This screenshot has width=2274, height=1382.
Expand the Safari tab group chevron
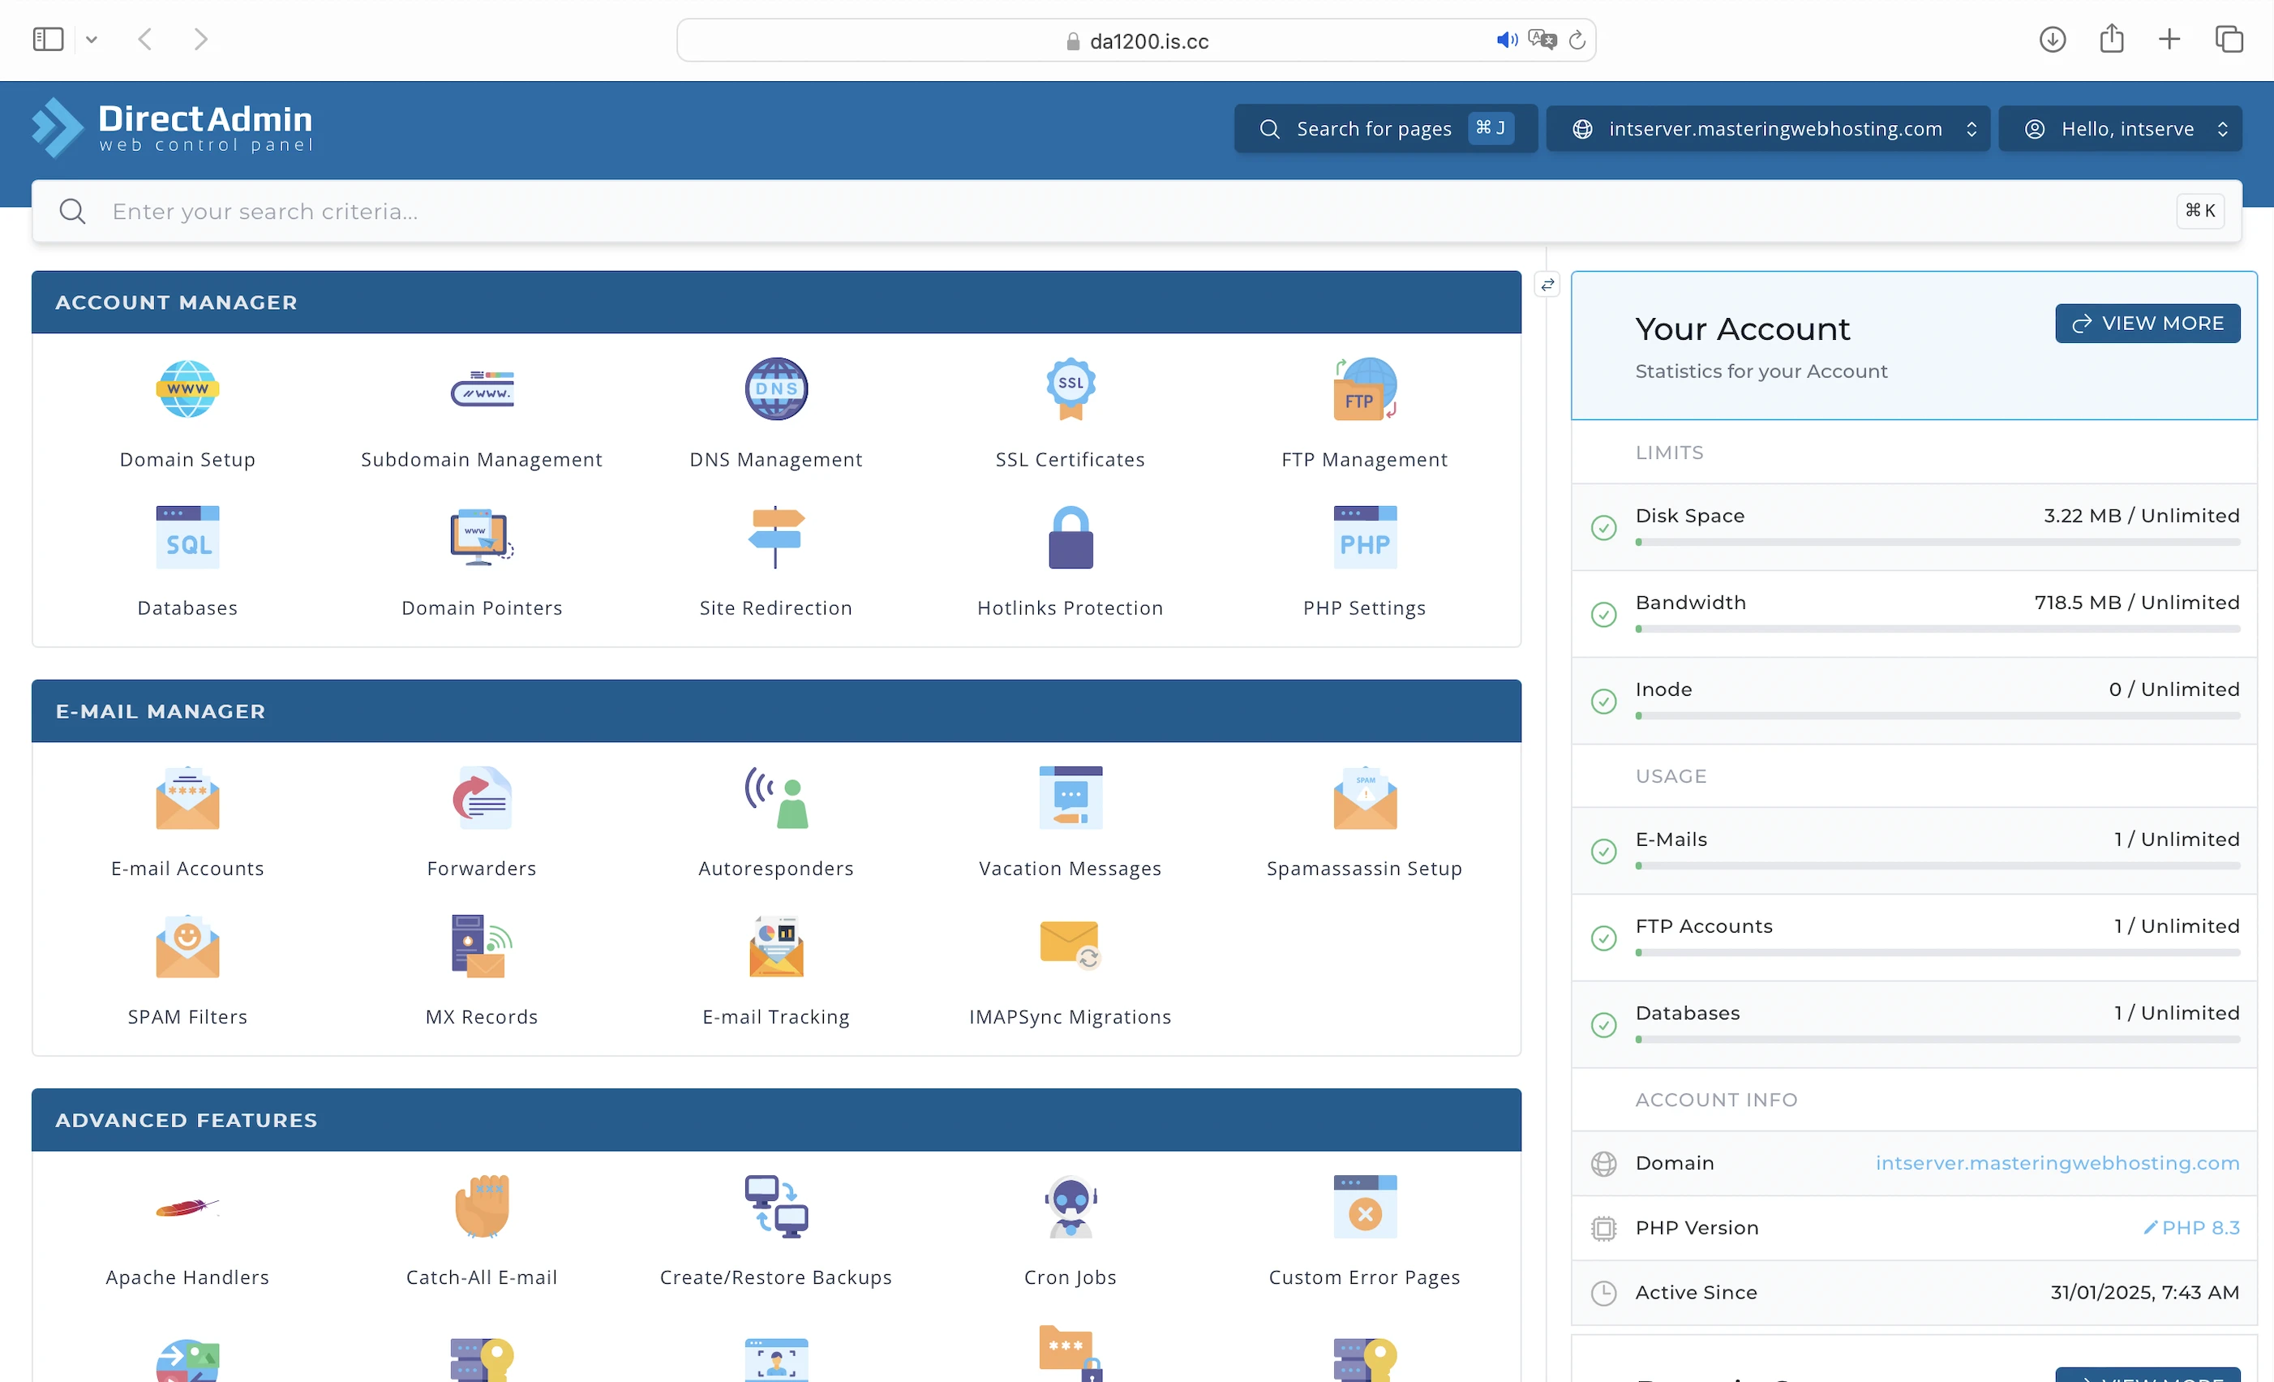(x=92, y=40)
